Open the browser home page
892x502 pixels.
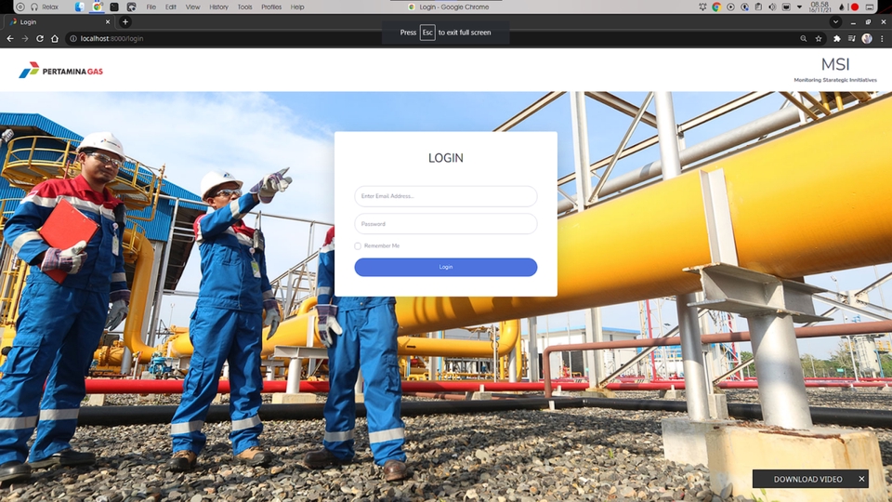55,39
